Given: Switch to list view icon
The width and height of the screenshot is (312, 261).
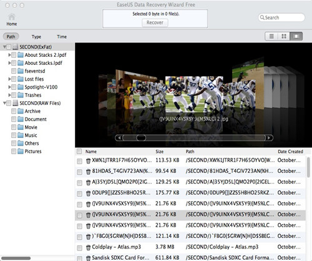Looking at the screenshot, I should coord(271,36).
